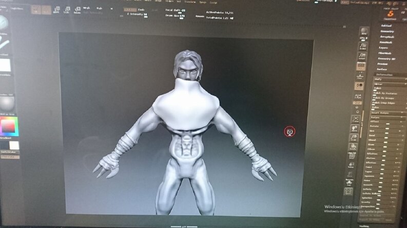This screenshot has width=407, height=228.
Task: Expand the FiberMesh subpalette
Action: pyautogui.click(x=385, y=53)
